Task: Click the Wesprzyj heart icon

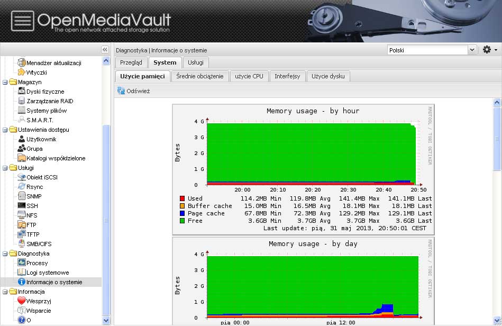Action: coord(22,301)
